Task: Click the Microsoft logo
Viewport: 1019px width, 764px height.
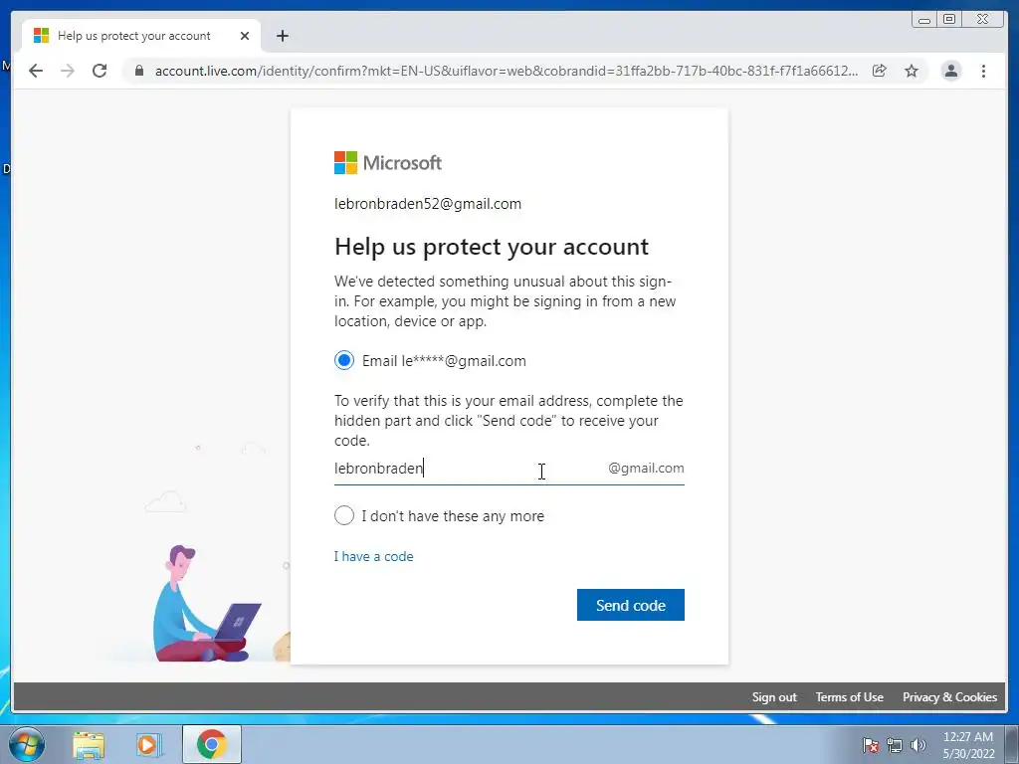Action: tap(388, 162)
